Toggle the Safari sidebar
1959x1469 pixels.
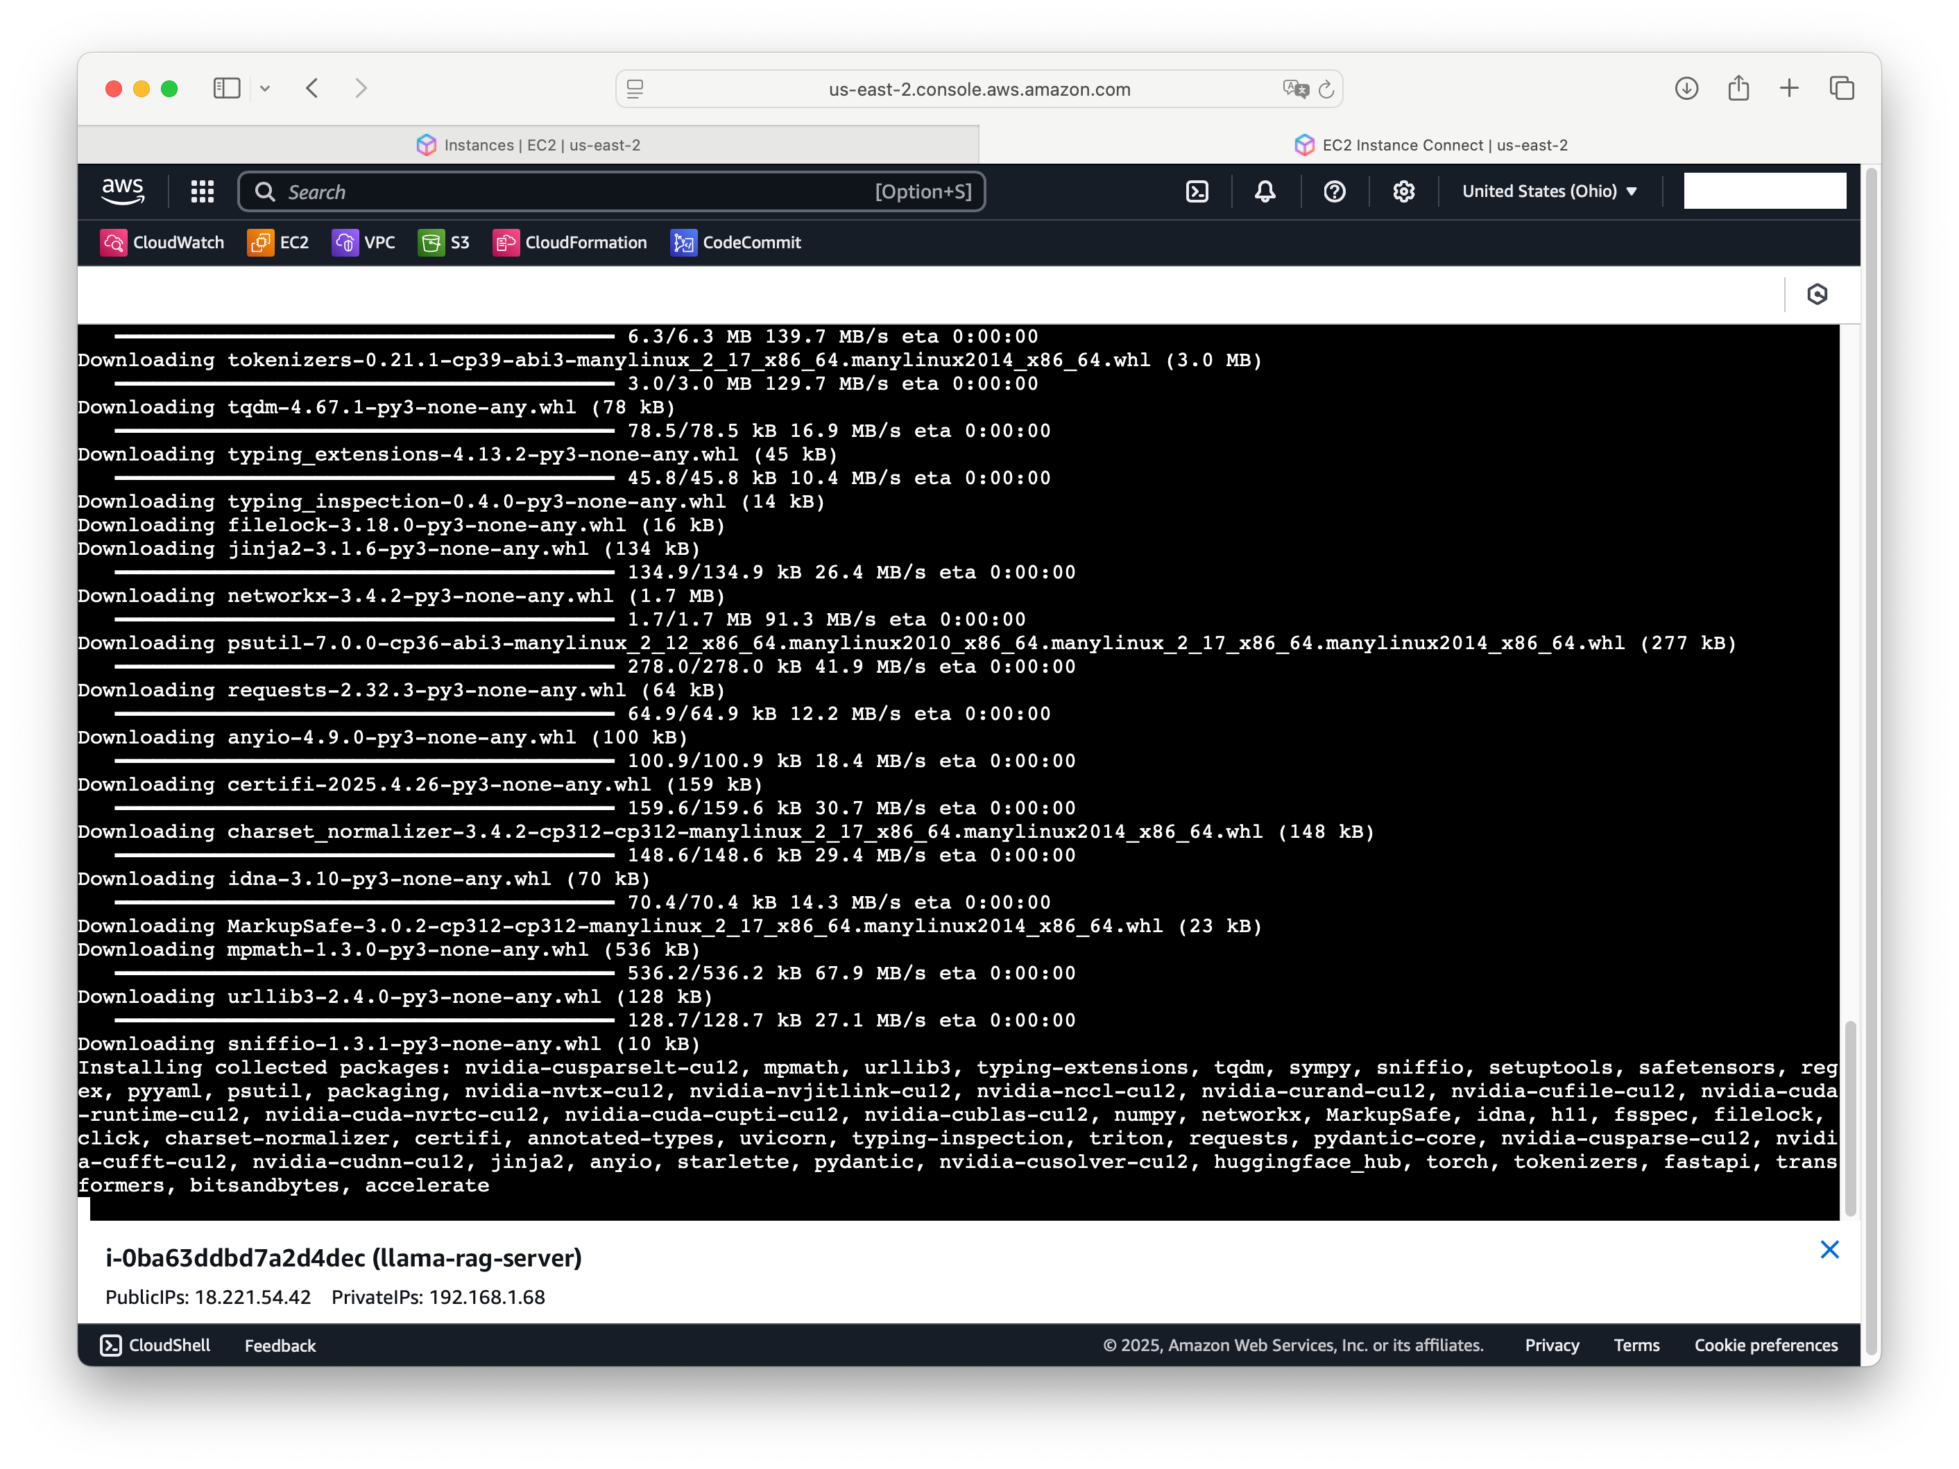[227, 89]
